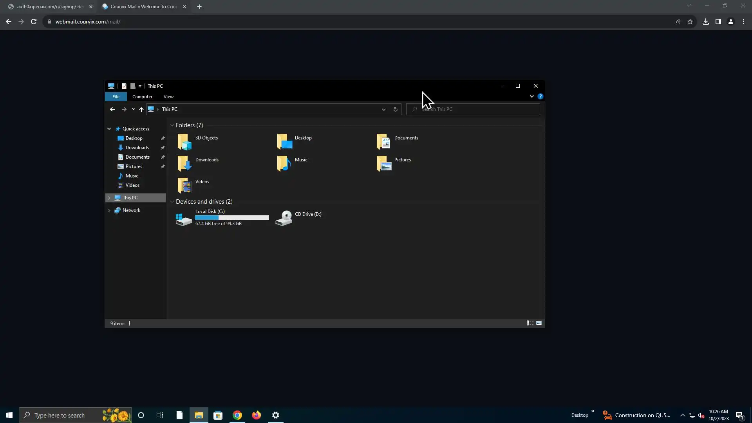The image size is (752, 423).
Task: Click the refresh button in address bar
Action: [x=395, y=110]
